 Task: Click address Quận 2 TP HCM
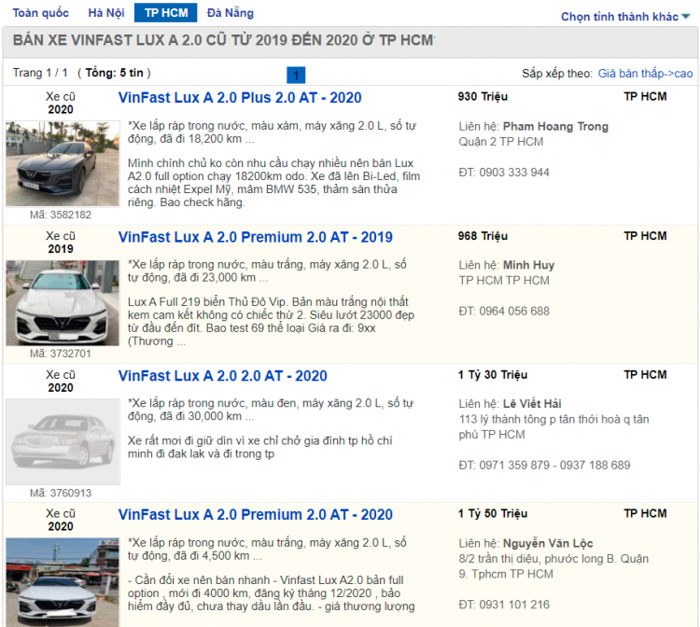coord(501,142)
